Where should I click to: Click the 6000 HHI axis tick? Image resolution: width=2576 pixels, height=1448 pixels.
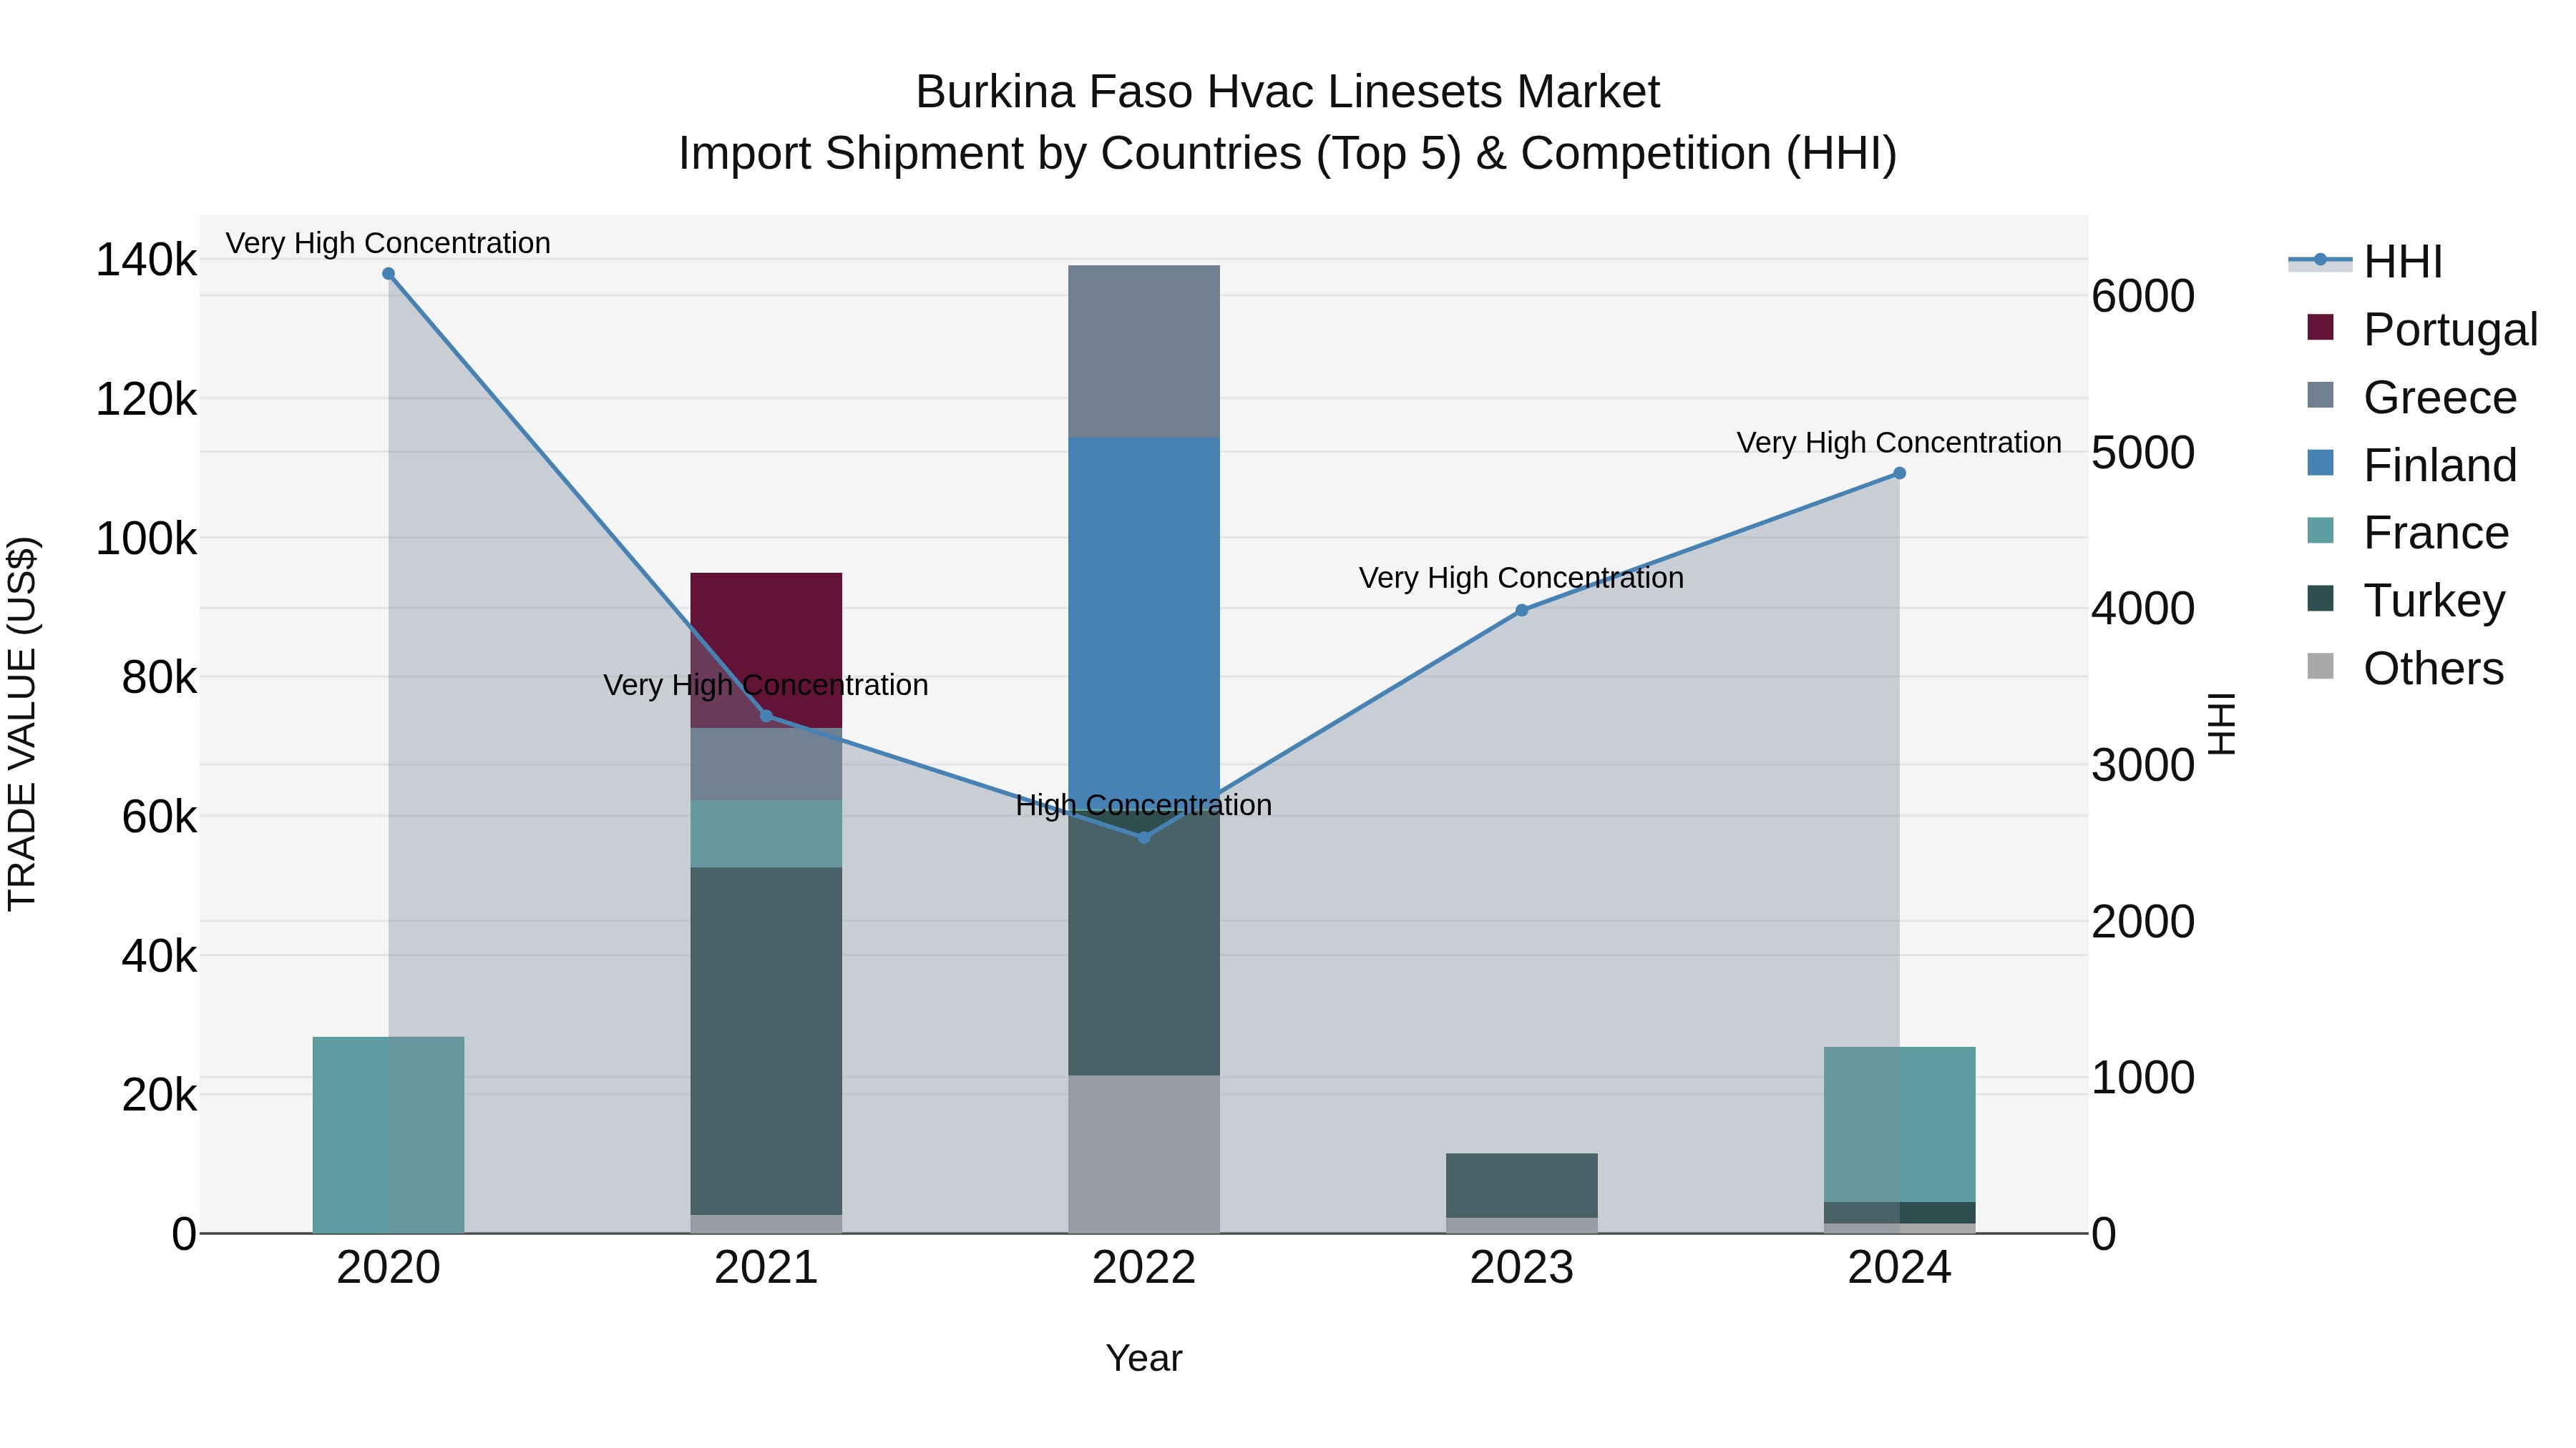click(x=2143, y=297)
